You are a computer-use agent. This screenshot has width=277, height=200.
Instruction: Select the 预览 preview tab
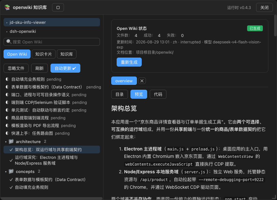click(x=139, y=94)
